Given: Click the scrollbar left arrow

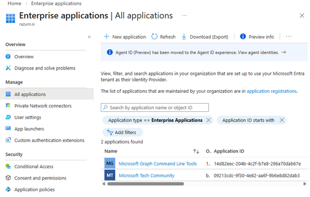Looking at the screenshot, I should point(104,184).
